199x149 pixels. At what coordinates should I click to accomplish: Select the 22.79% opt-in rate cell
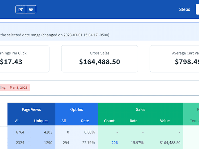89,143
